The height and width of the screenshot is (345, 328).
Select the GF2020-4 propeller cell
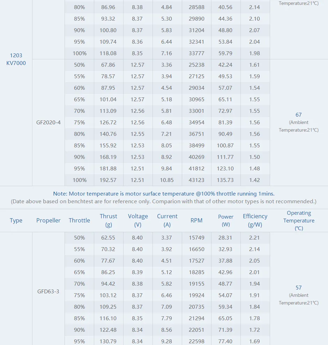point(49,123)
